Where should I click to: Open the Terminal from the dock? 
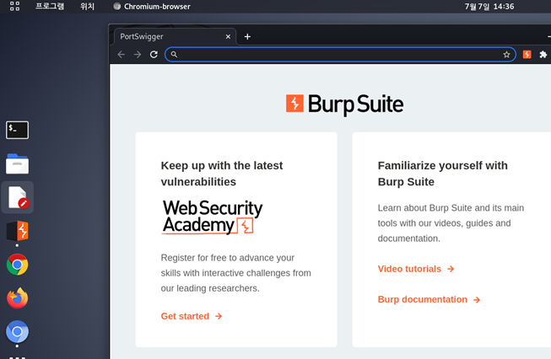17,130
